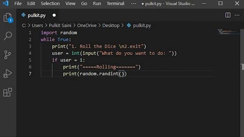244x137 pixels.
Task: Click the Users breadcrumb segment
Action: click(37, 25)
